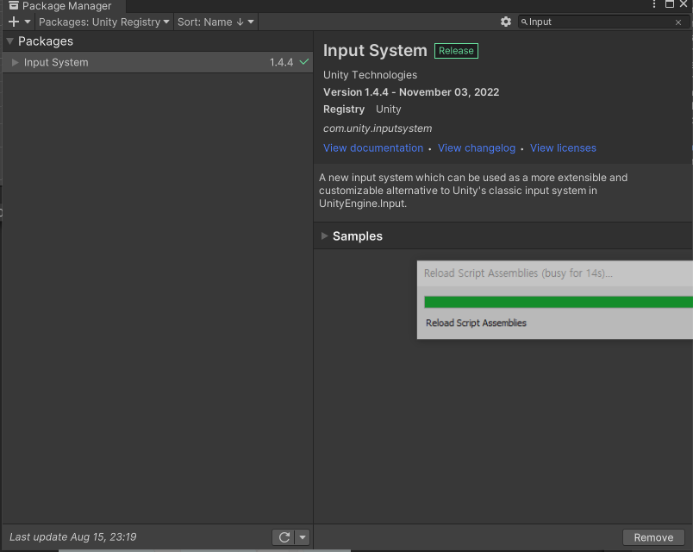693x552 pixels.
Task: Open the View changelog link
Action: [x=477, y=148]
